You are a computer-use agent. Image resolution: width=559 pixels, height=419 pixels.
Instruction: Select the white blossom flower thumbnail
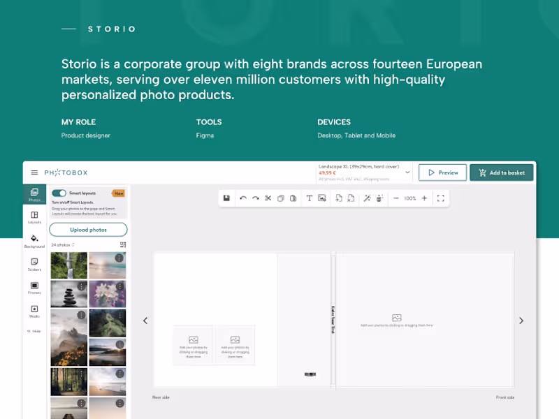click(x=108, y=294)
